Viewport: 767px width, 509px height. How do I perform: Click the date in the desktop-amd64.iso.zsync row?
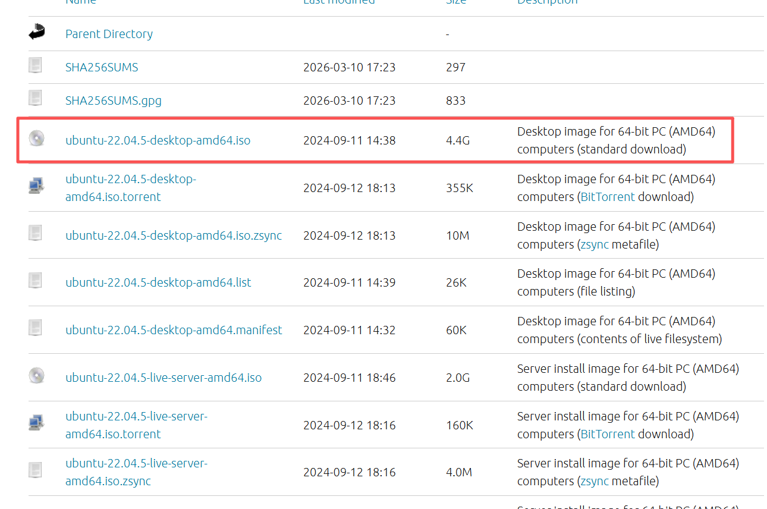[349, 235]
